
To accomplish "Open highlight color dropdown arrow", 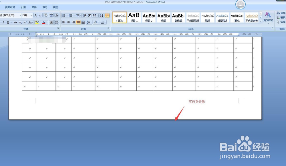I will pyautogui.click(x=40, y=22).
